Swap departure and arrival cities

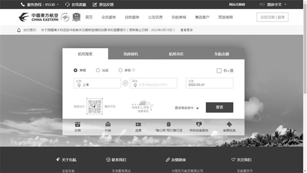click(x=125, y=83)
